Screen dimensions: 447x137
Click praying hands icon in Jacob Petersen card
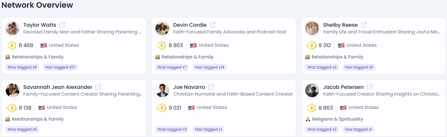[308, 119]
